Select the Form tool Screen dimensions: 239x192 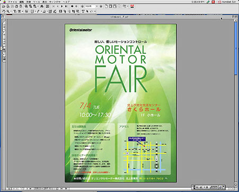tap(77, 11)
